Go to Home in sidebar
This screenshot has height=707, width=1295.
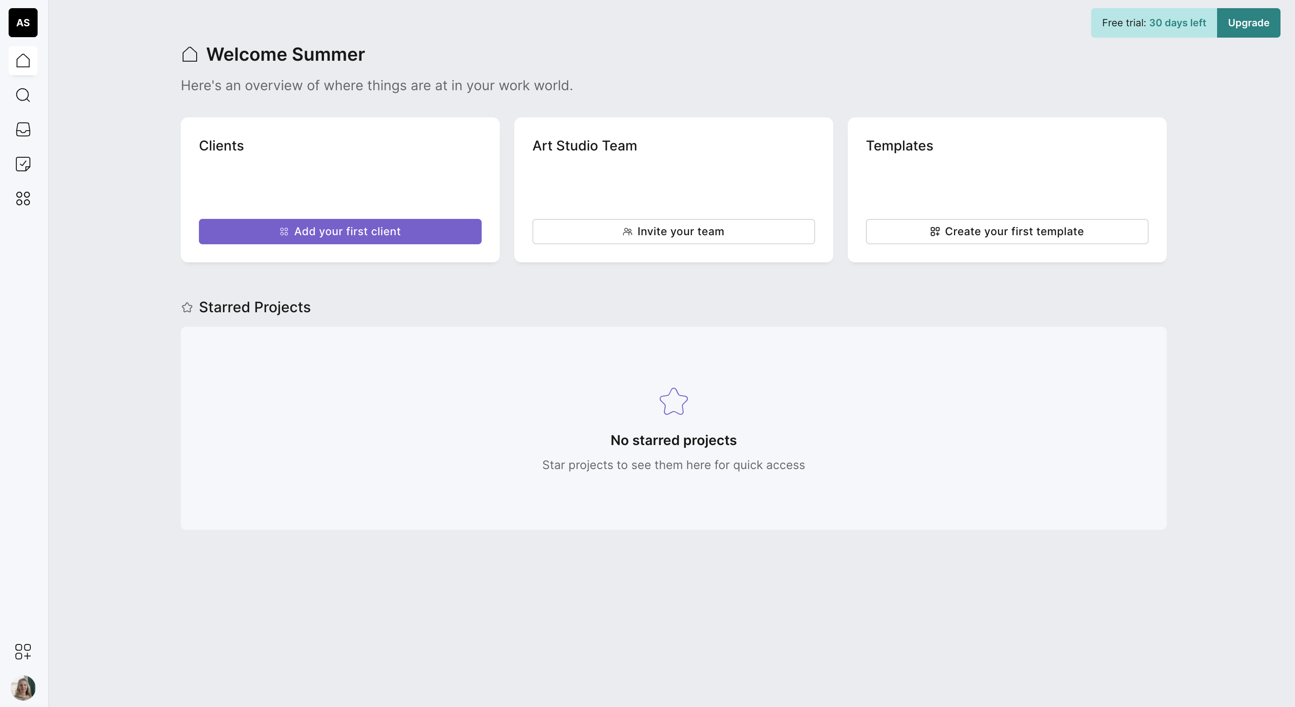23,61
